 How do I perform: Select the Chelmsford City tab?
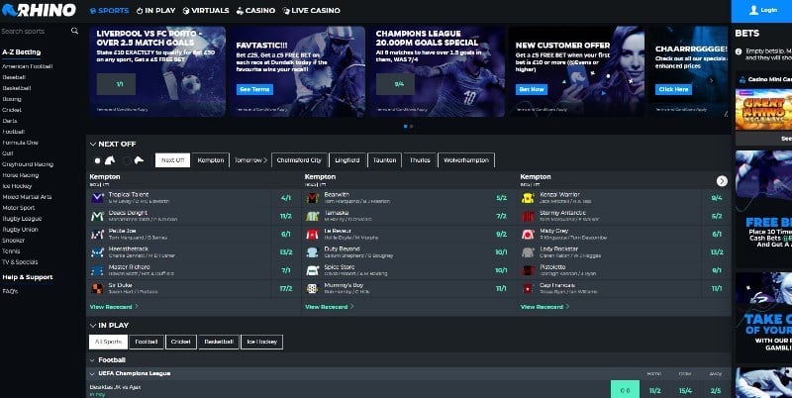299,160
